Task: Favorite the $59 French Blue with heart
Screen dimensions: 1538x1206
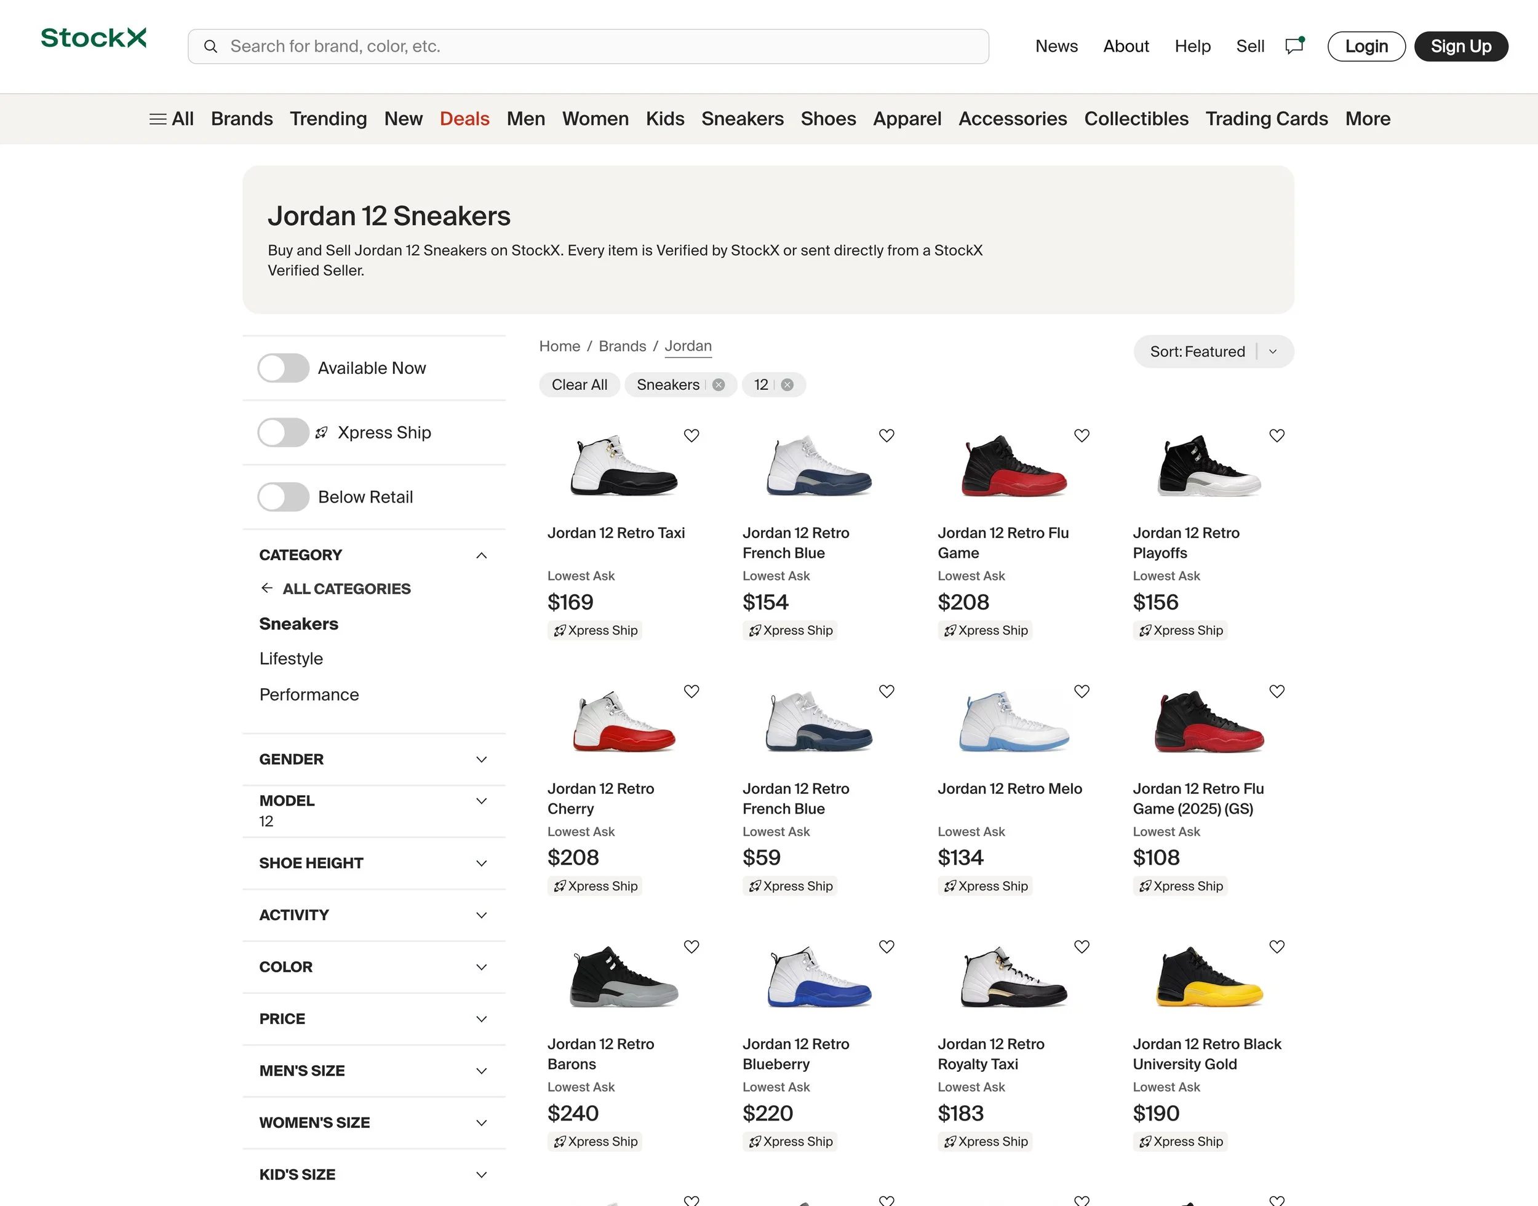Action: tap(887, 691)
